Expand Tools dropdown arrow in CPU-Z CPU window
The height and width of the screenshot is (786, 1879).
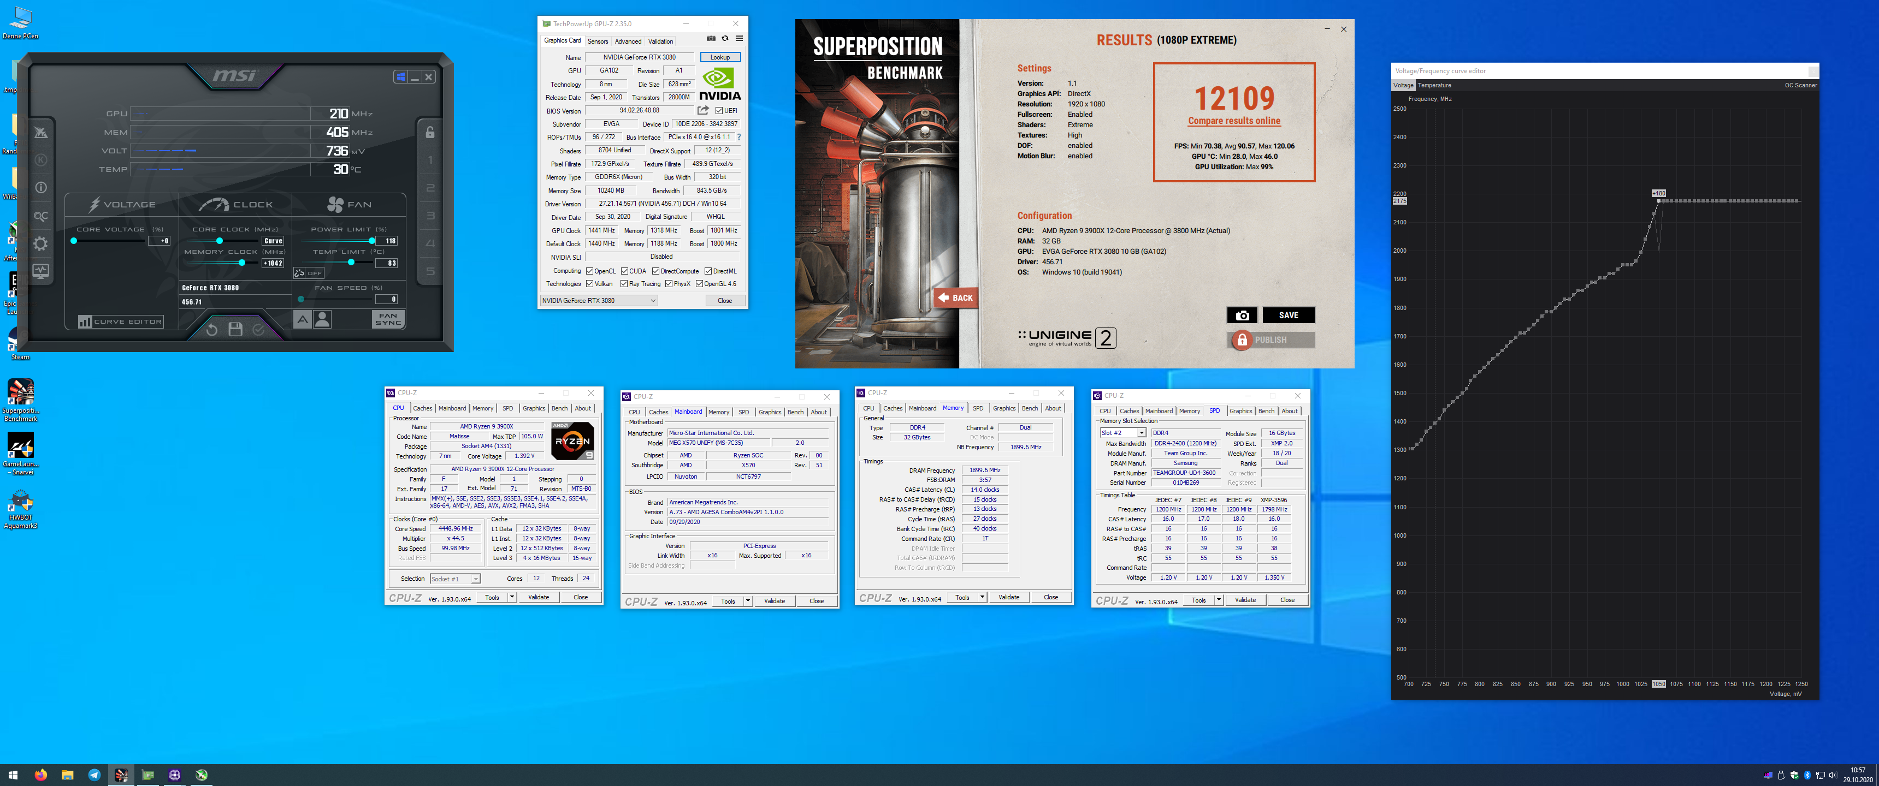tap(512, 597)
